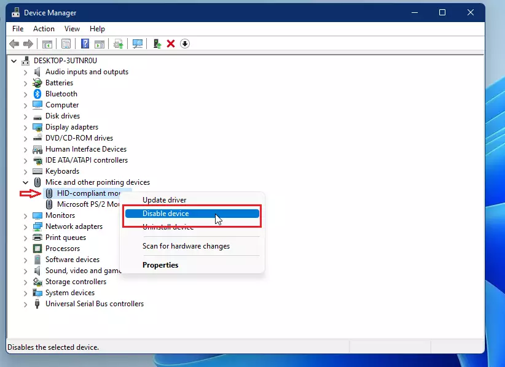
Task: Minimize the Device Manager window
Action: tap(415, 12)
